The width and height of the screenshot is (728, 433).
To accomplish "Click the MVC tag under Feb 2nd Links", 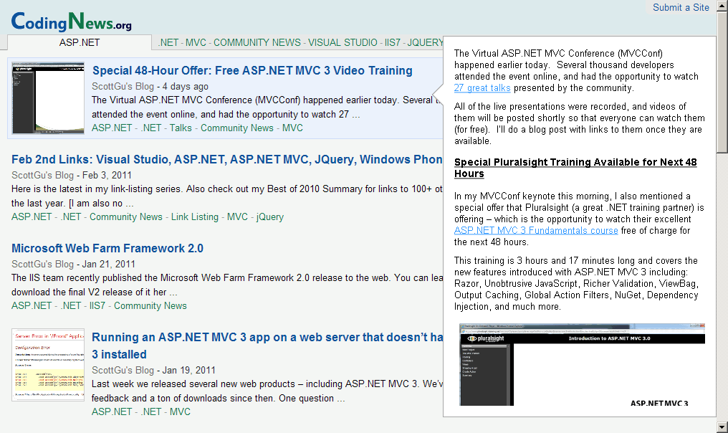I will tap(237, 217).
